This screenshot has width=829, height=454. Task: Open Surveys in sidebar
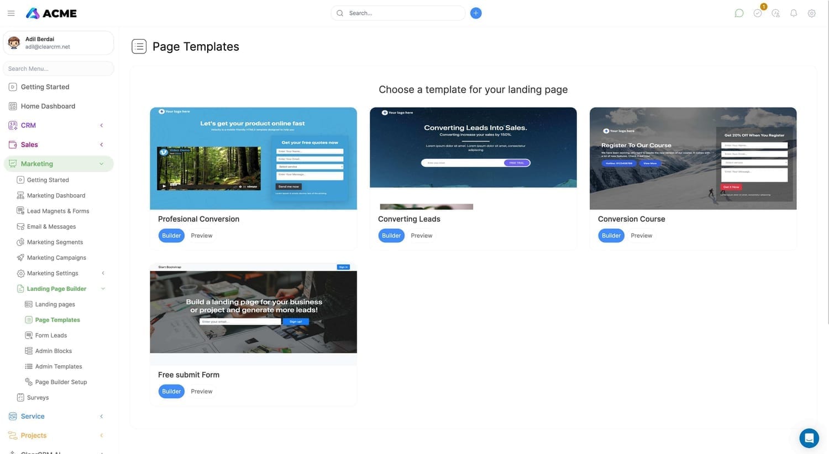(x=38, y=397)
